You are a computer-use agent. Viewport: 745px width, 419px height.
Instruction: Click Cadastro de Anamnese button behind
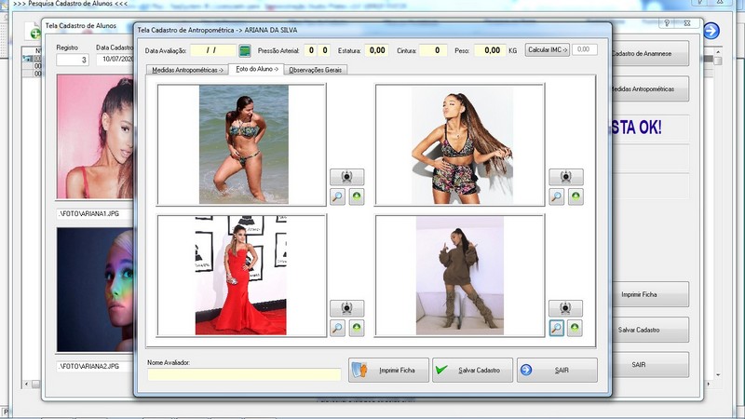650,54
